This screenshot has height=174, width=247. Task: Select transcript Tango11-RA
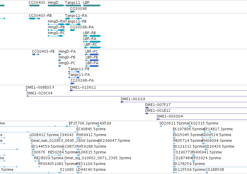(73, 19)
